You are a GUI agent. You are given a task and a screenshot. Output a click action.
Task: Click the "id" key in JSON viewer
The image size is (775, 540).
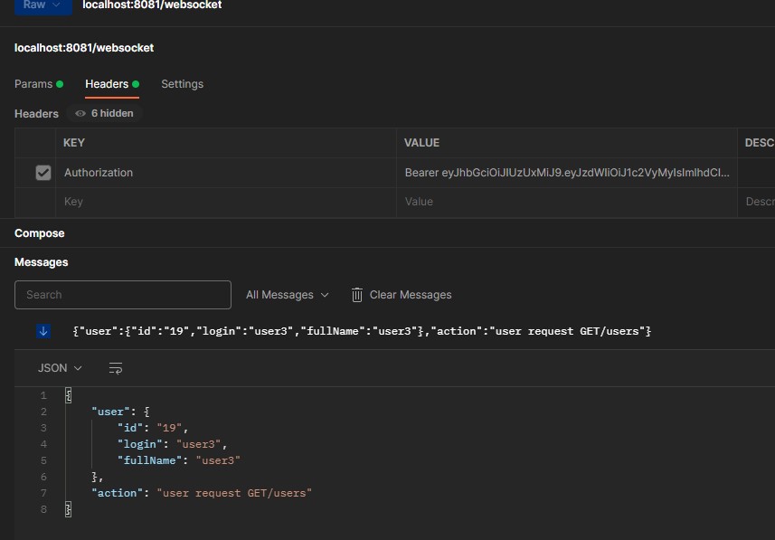130,428
